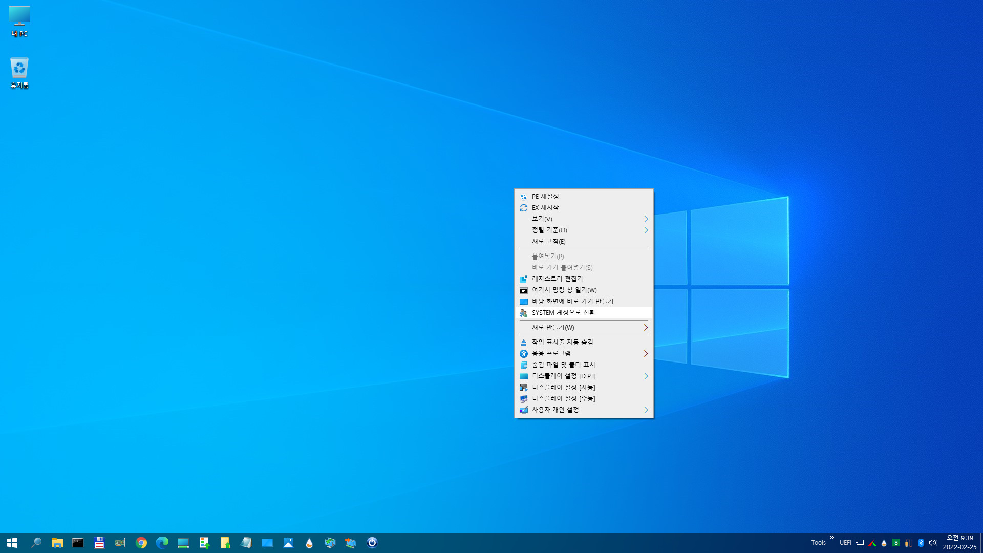Expand the 보기(V) submenu
983x553 pixels.
(584, 219)
